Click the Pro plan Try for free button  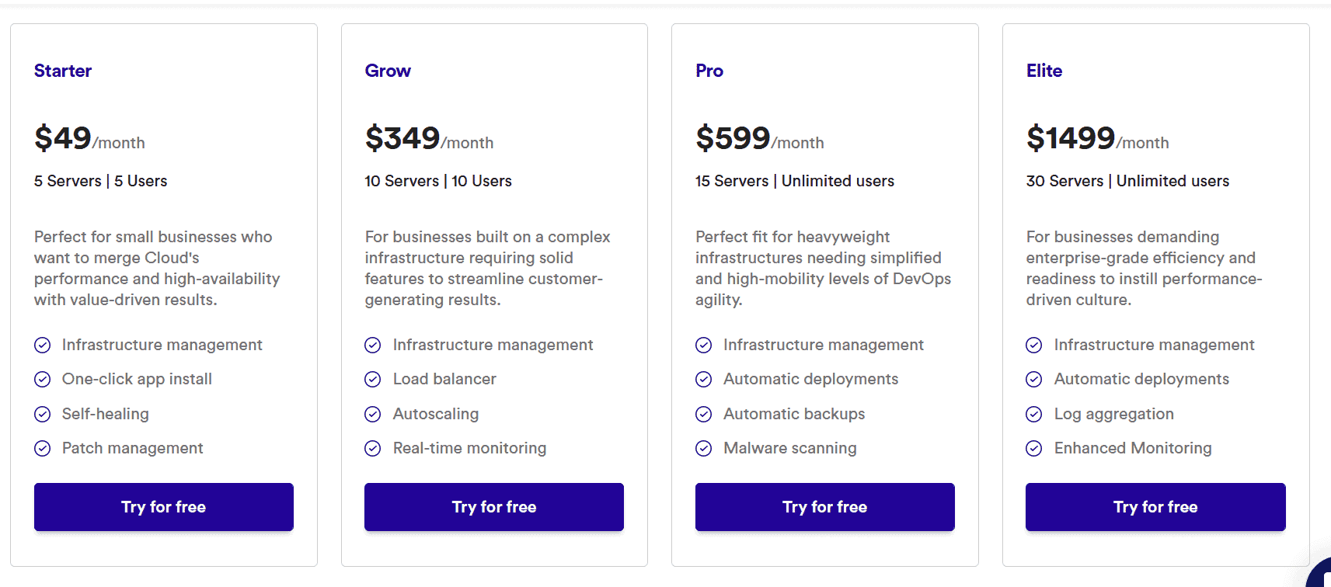tap(825, 507)
